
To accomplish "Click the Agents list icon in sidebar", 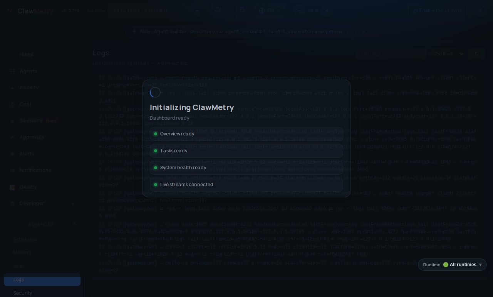I will 12,71.
